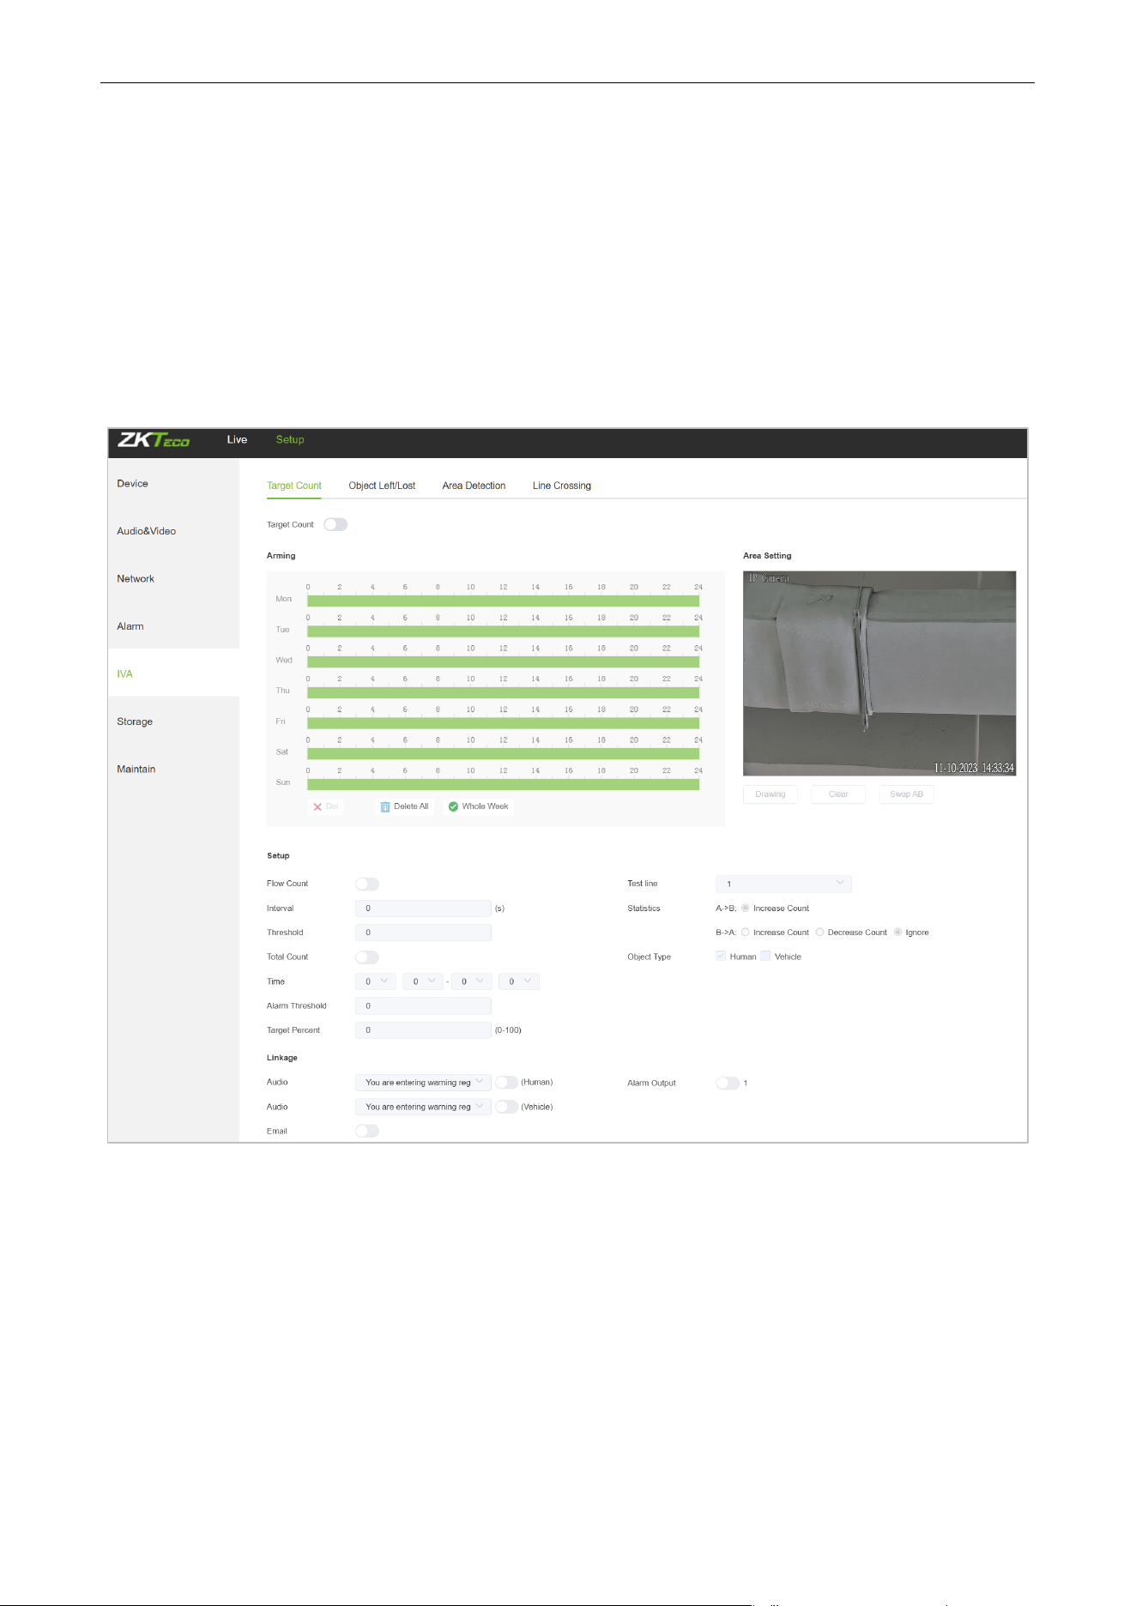Click the Drawing button

click(x=770, y=794)
